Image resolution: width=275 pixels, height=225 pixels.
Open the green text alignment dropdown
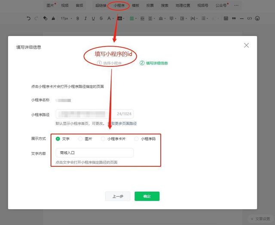[133, 18]
